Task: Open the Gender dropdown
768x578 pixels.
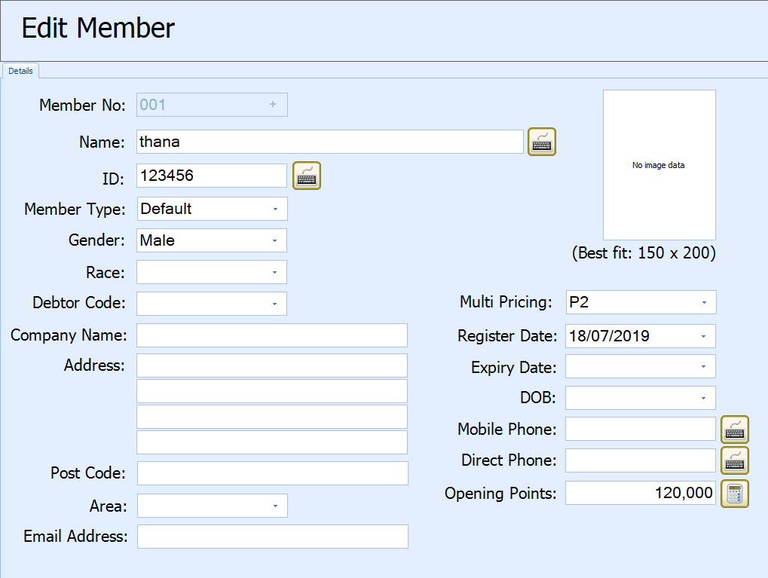Action: 275,240
